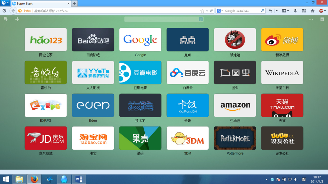Open the 新浪微博 Weibo tile
The width and height of the screenshot is (328, 184).
tap(282, 40)
